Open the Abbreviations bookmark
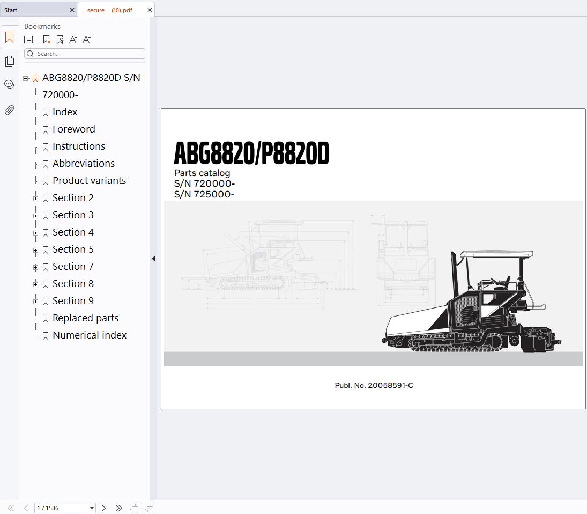 [84, 164]
